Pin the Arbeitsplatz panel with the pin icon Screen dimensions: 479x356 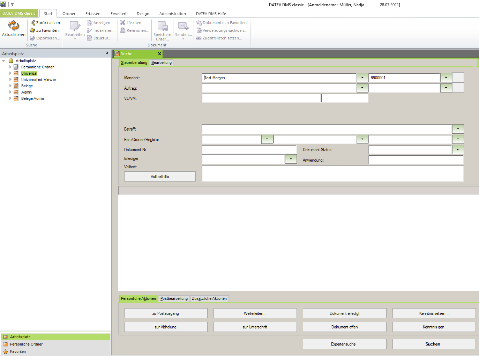pyautogui.click(x=107, y=53)
